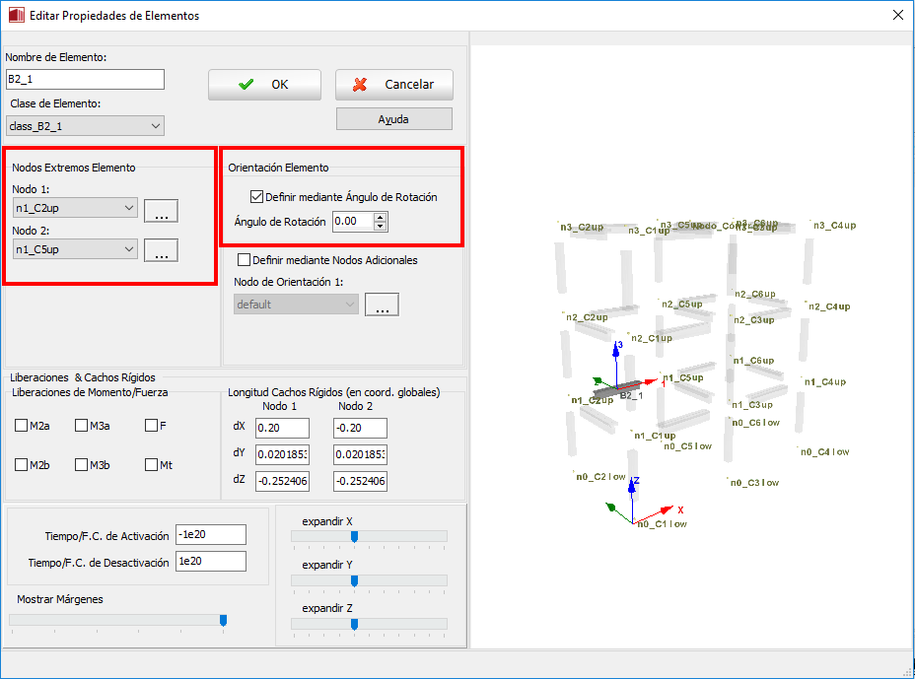Screen dimensions: 915x679
Task: Uncheck Definir mediante Ángulo de Rotación
Action: click(258, 197)
